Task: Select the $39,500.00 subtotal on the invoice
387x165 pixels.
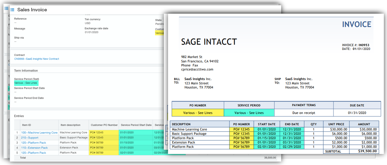Action: [367, 151]
